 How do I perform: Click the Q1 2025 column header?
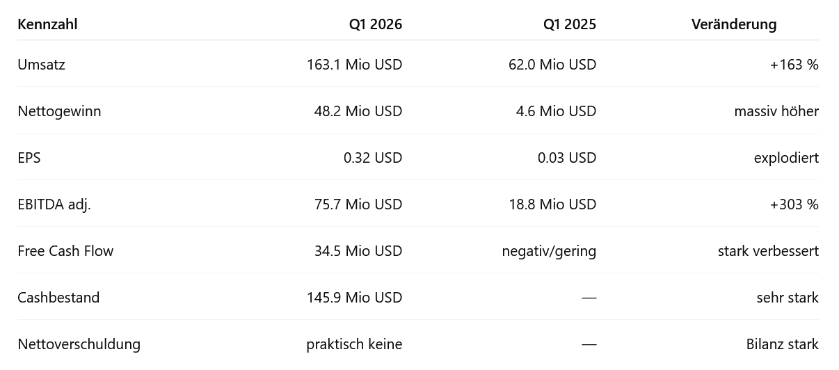pos(570,24)
